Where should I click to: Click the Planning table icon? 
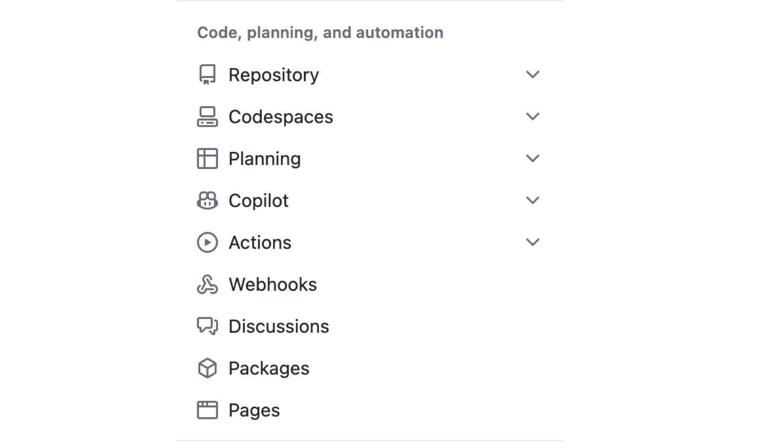pos(207,158)
